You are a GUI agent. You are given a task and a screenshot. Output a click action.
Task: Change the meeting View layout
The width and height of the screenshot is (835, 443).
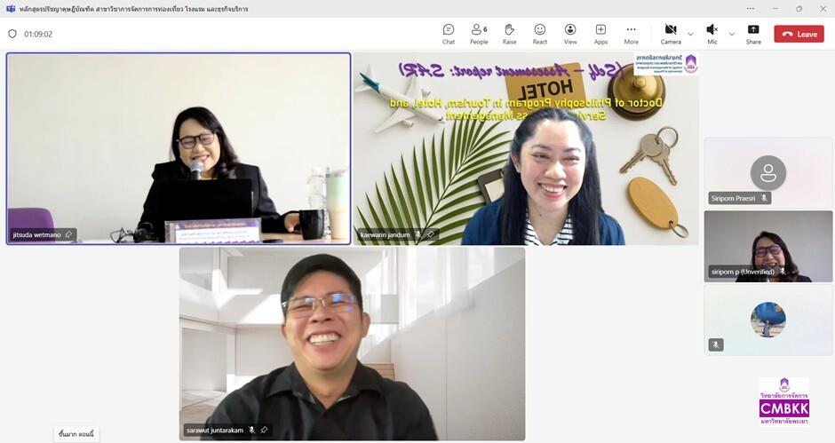[x=570, y=34]
